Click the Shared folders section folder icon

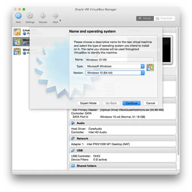73,166
